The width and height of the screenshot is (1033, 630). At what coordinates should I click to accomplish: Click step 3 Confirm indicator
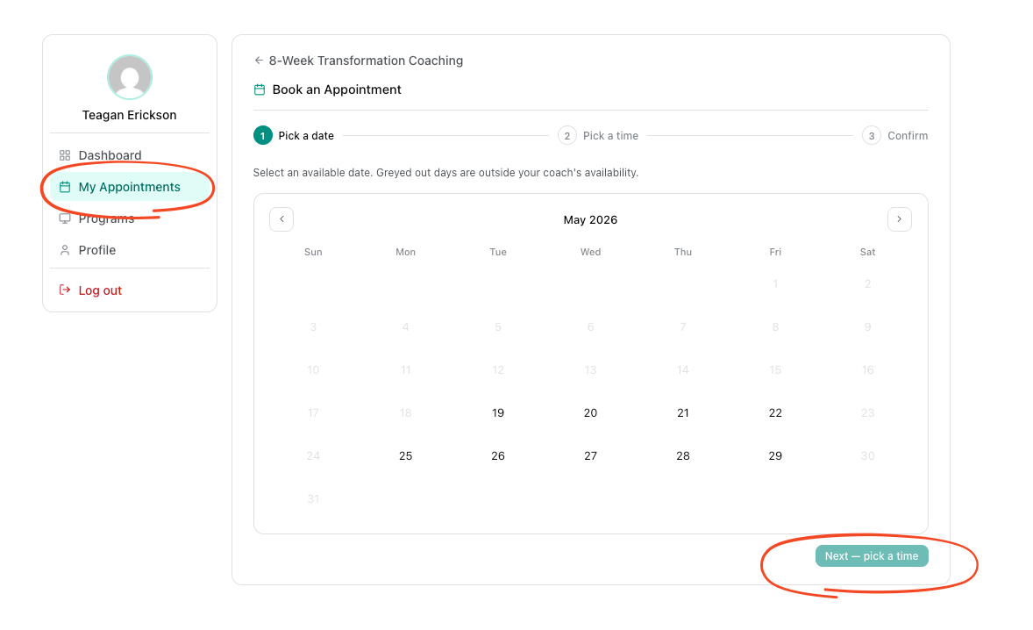coord(895,136)
